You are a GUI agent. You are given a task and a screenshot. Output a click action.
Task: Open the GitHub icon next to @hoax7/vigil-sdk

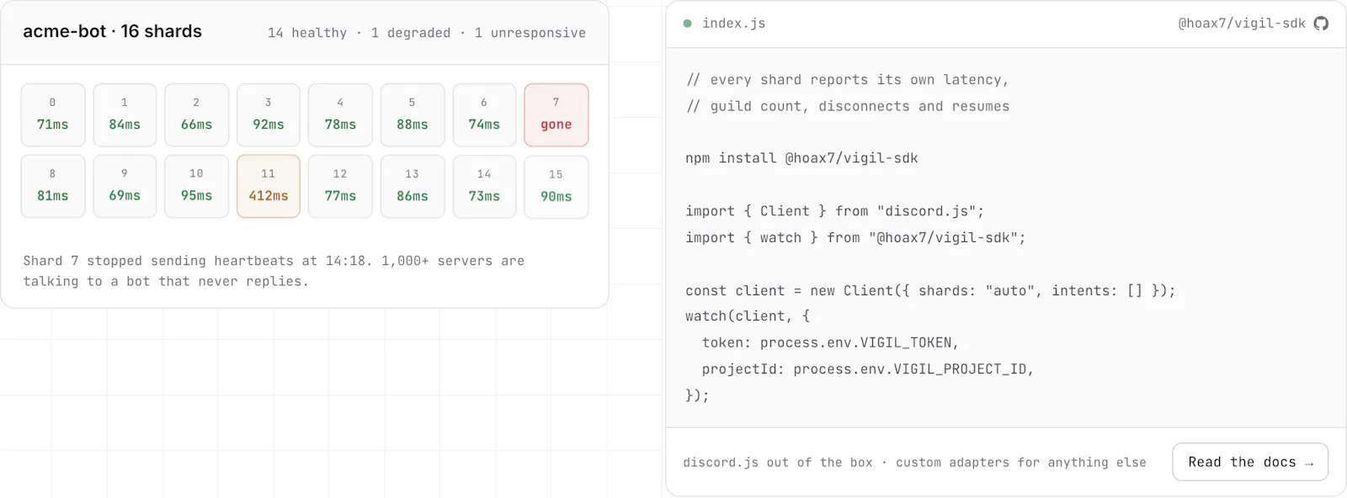click(1321, 24)
